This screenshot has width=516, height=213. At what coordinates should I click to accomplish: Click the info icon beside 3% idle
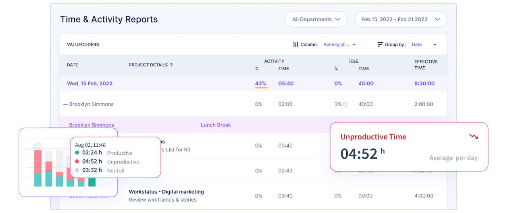click(x=345, y=104)
